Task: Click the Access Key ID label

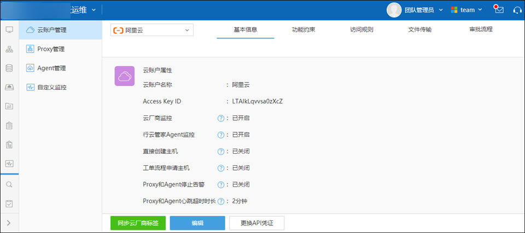Action: 162,101
